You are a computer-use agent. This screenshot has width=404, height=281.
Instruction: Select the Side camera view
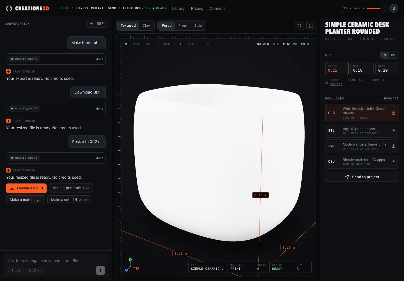pos(198,26)
